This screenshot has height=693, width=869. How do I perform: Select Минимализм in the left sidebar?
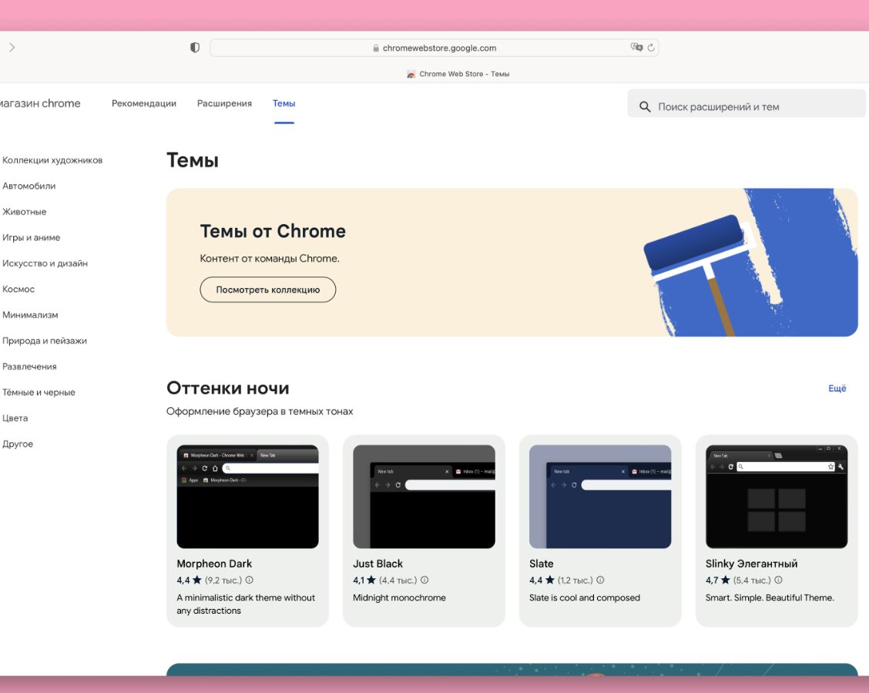coord(29,314)
